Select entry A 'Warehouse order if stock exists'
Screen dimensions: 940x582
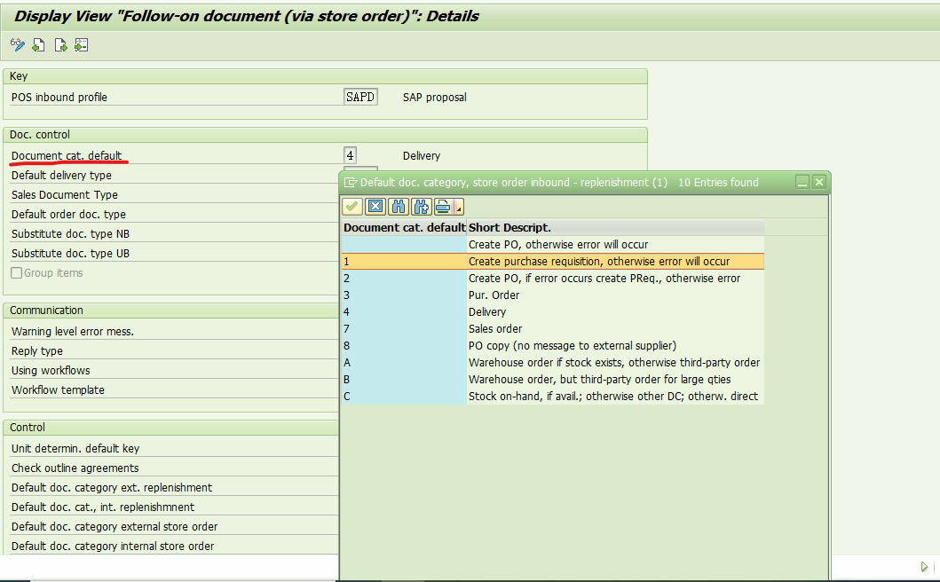pos(553,363)
